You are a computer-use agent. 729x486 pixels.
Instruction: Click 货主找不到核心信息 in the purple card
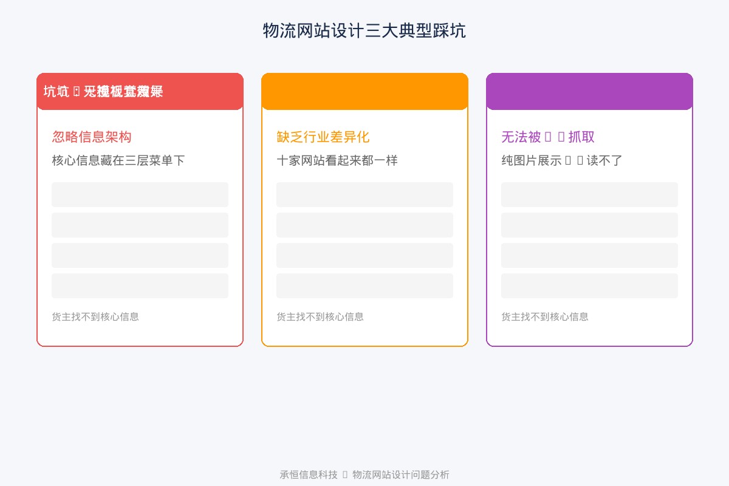coord(545,317)
